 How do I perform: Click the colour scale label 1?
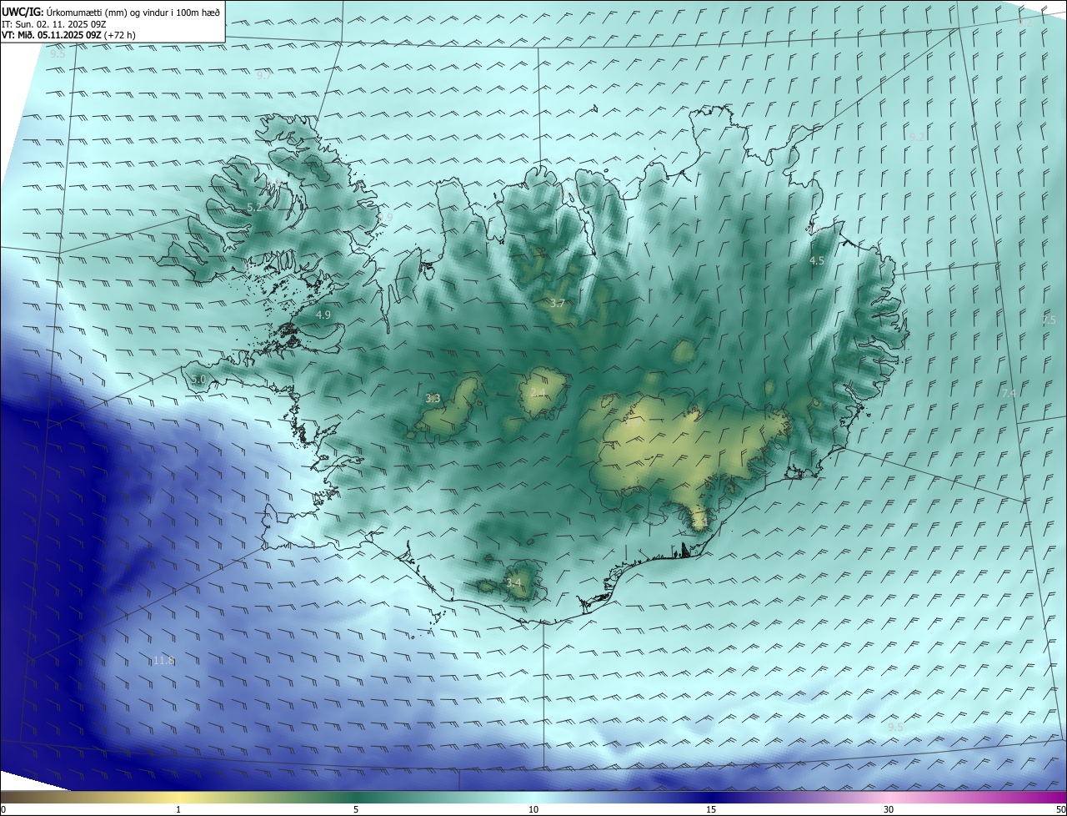[x=178, y=809]
